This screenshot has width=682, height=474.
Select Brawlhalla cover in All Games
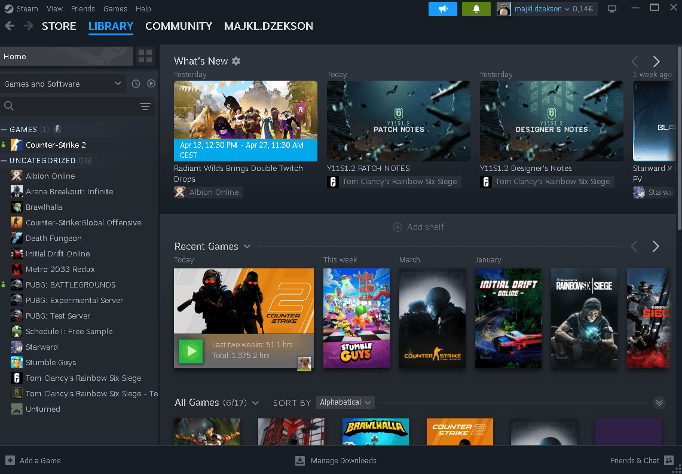coord(375,432)
